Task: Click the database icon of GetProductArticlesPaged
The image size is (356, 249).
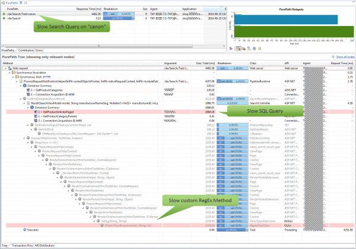Action: 36,112
